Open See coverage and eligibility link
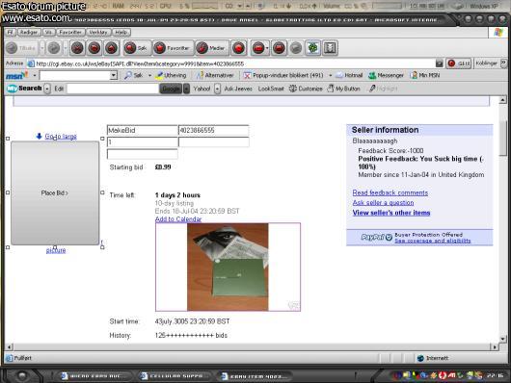The image size is (511, 383). coord(433,241)
